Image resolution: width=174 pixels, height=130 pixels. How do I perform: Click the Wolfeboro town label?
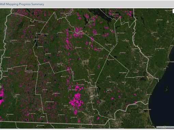click(x=116, y=14)
